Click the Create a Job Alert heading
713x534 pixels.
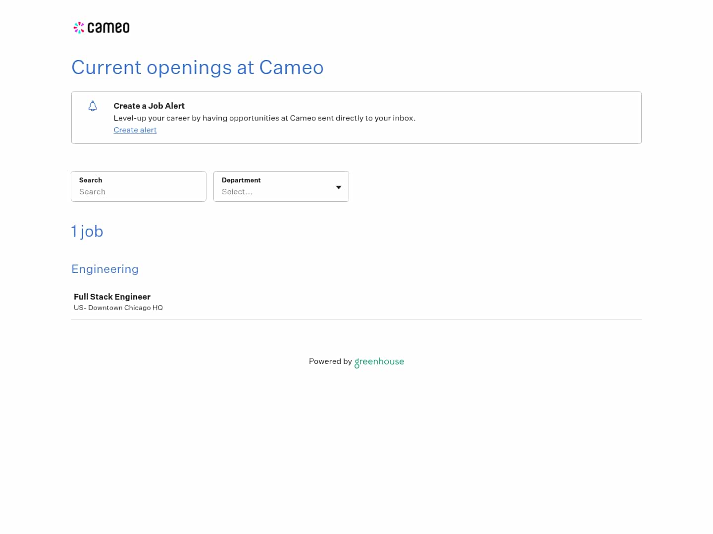click(149, 106)
